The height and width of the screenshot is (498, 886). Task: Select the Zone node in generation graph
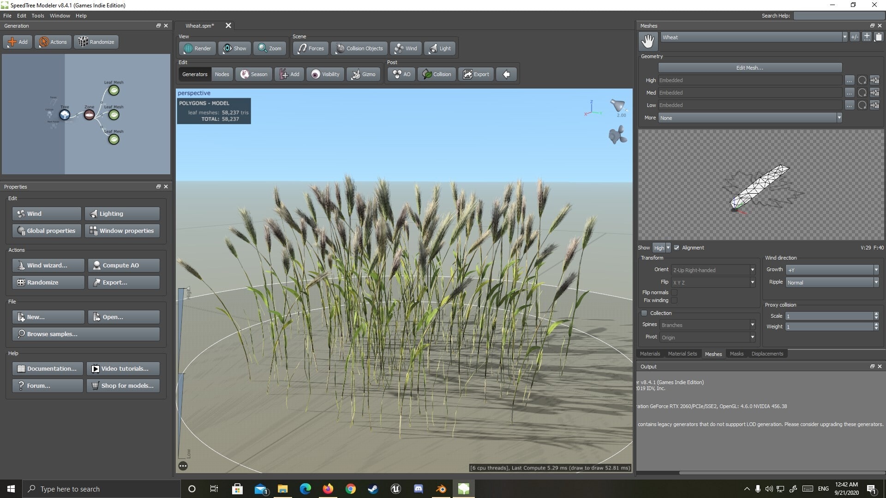coord(89,114)
